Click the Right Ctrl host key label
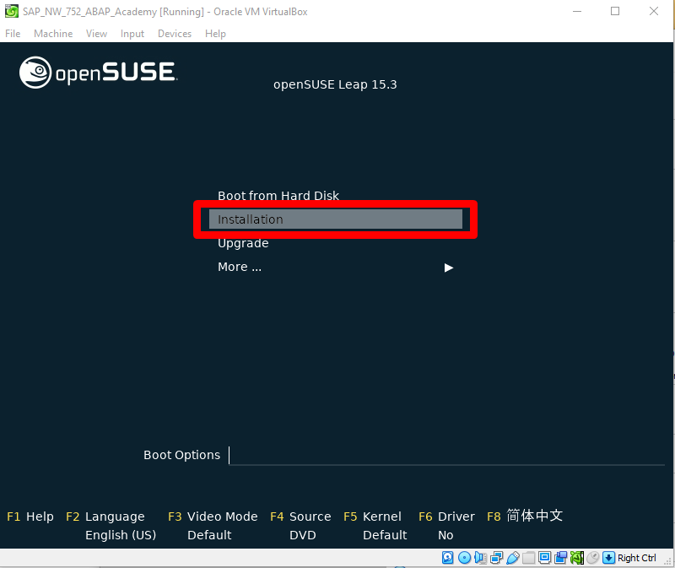The width and height of the screenshot is (675, 568). tap(637, 558)
